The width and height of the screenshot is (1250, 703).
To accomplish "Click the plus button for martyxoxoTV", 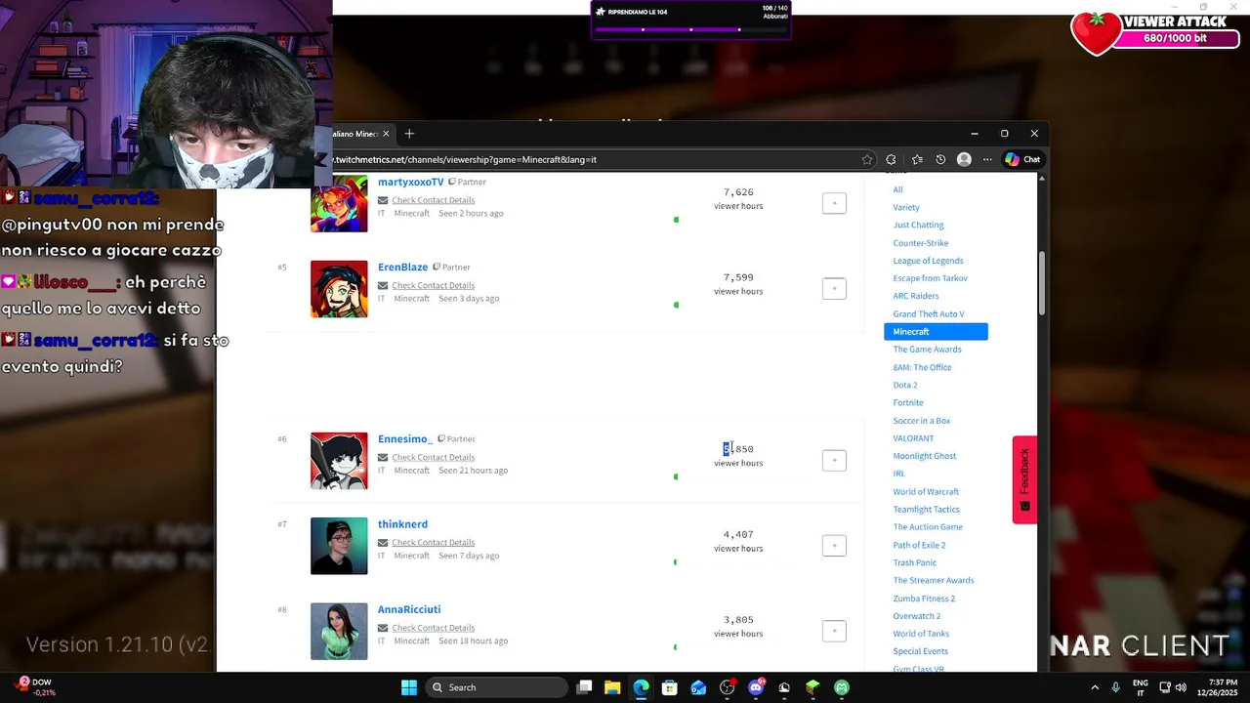I will coord(834,203).
